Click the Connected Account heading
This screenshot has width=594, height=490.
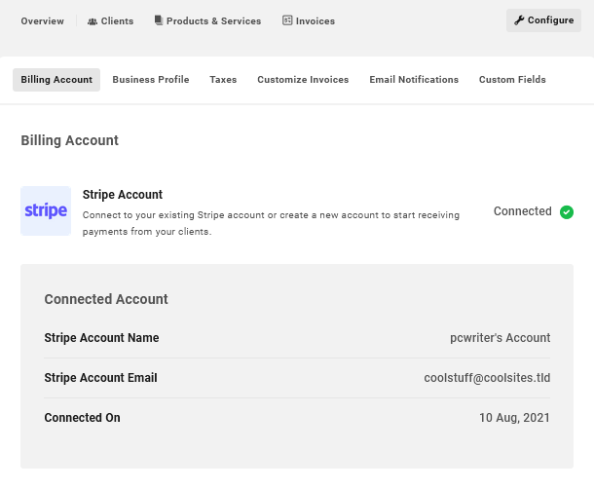[106, 299]
